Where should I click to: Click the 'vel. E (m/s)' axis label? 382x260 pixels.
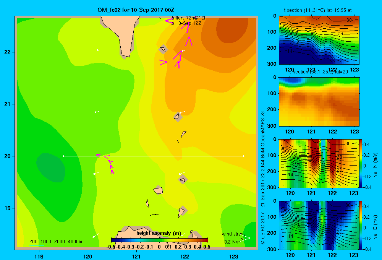pyautogui.click(x=375, y=227)
